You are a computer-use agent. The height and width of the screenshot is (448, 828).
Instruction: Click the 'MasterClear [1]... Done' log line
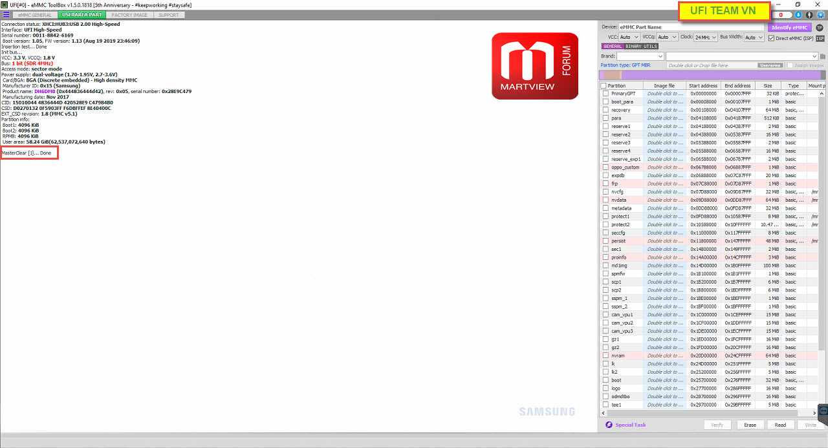tap(27, 153)
